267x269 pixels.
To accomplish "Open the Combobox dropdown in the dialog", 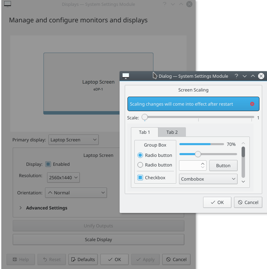I will pos(208,179).
